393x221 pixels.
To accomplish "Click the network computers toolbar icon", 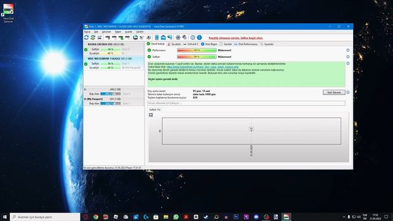I will (170, 37).
